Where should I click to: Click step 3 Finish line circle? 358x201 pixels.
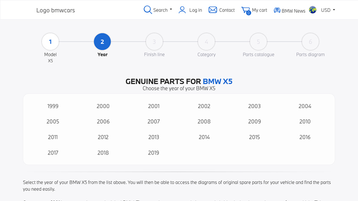click(154, 42)
